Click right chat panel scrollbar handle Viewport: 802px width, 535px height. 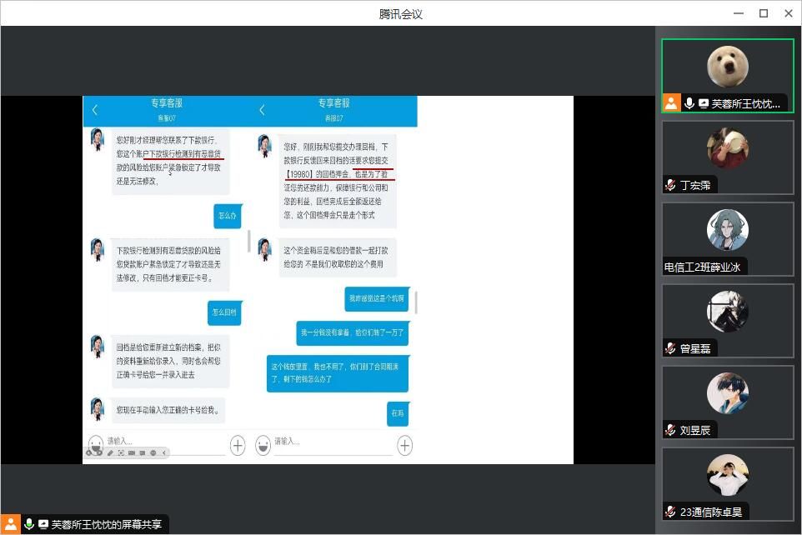pyautogui.click(x=416, y=302)
